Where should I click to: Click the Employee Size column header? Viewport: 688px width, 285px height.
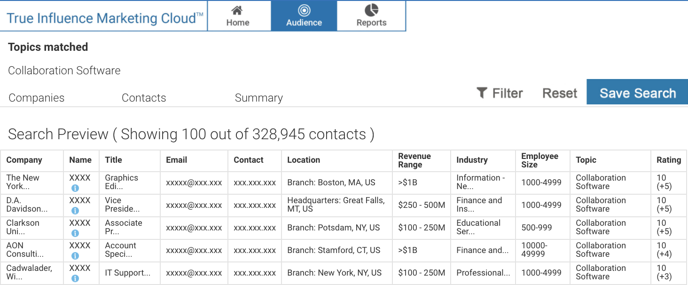pyautogui.click(x=539, y=160)
